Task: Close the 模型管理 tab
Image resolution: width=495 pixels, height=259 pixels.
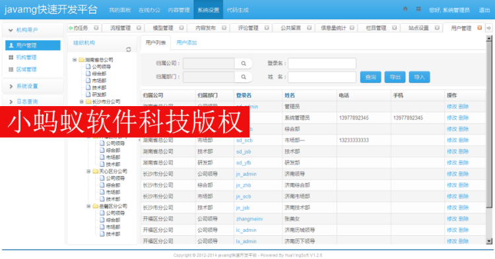Action: coord(181,28)
